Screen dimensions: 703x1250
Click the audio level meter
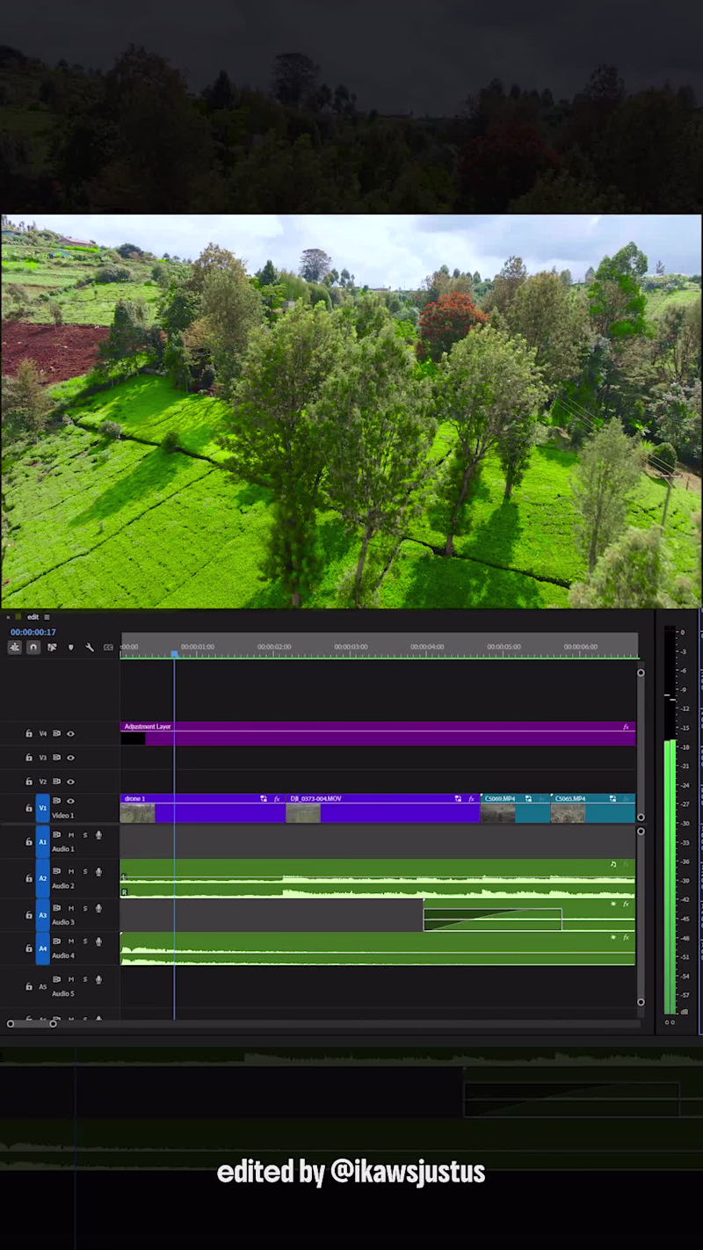[x=670, y=820]
